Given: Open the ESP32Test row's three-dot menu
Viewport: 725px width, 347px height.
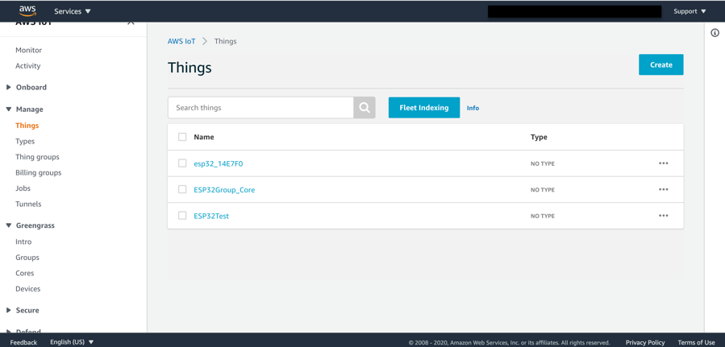Looking at the screenshot, I should pos(664,216).
